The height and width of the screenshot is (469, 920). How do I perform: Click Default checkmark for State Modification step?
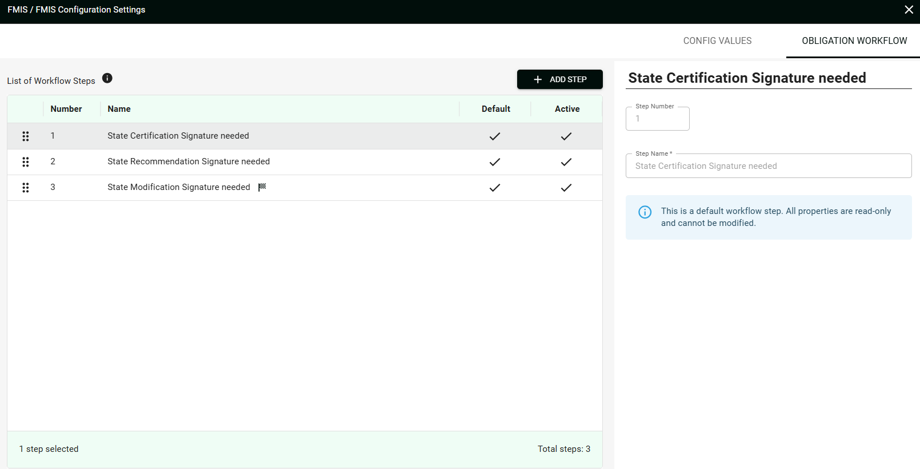(x=495, y=188)
